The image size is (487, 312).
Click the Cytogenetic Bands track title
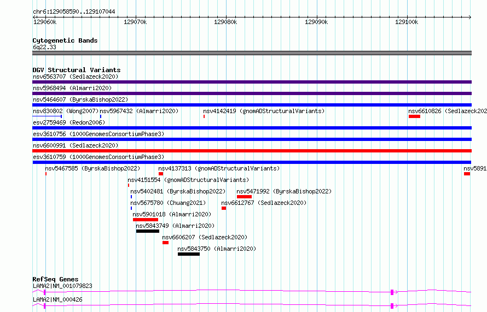pyautogui.click(x=65, y=40)
